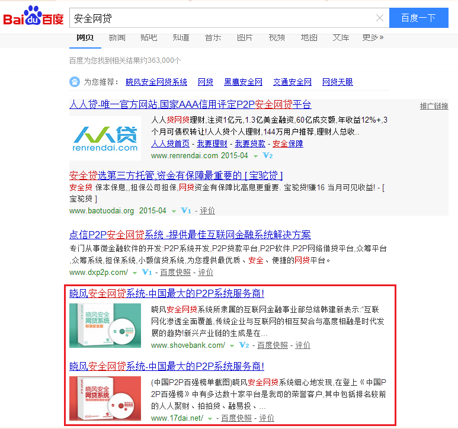Viewport: 458px width, 429px height.
Task: Open the 知道 tab
Action: pyautogui.click(x=181, y=37)
